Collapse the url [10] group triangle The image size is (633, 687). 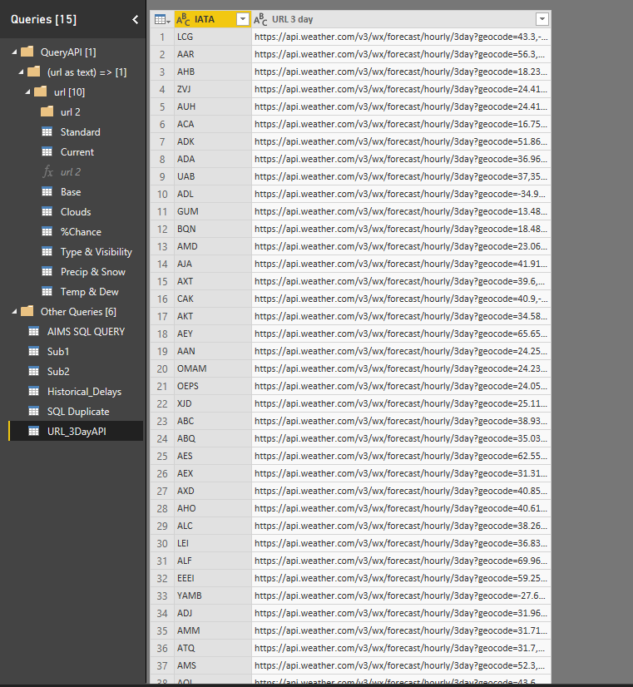point(27,92)
